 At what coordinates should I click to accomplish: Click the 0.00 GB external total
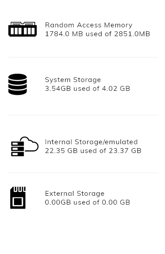pyautogui.click(x=116, y=202)
